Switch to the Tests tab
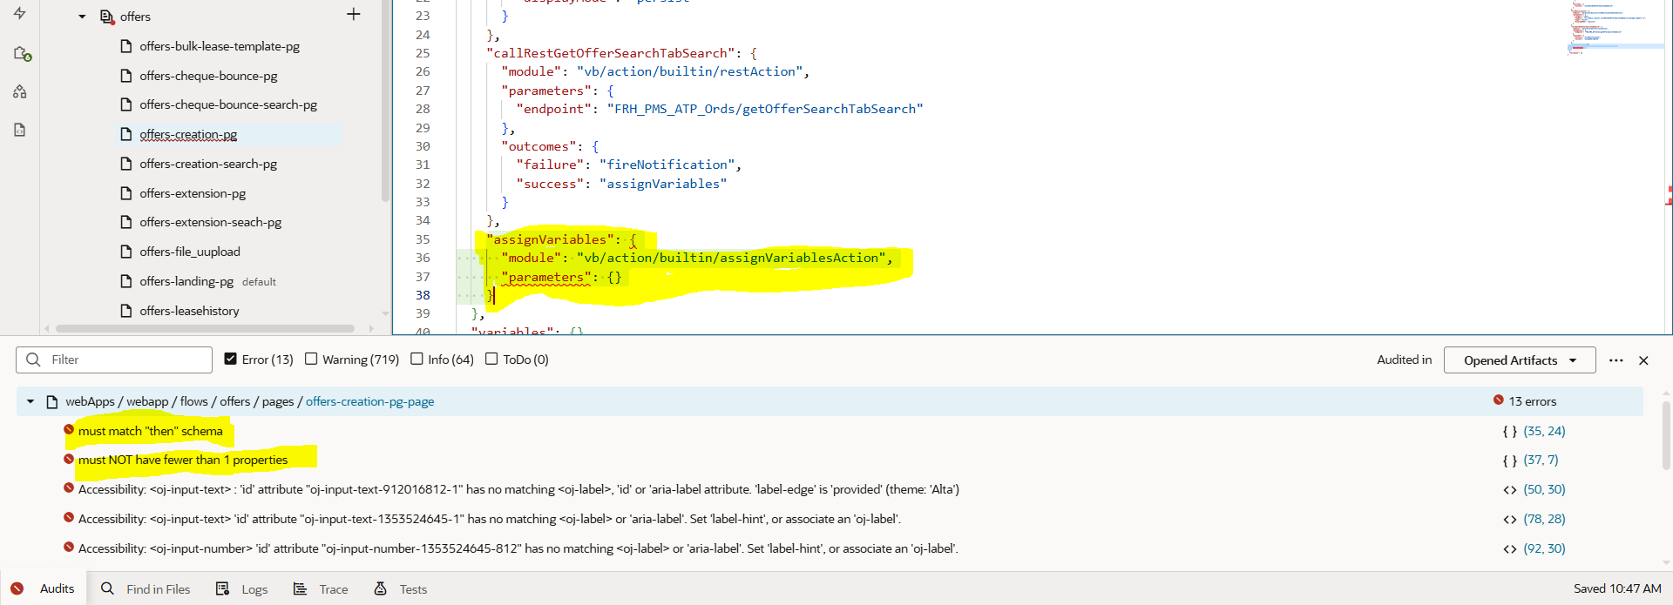 401,588
